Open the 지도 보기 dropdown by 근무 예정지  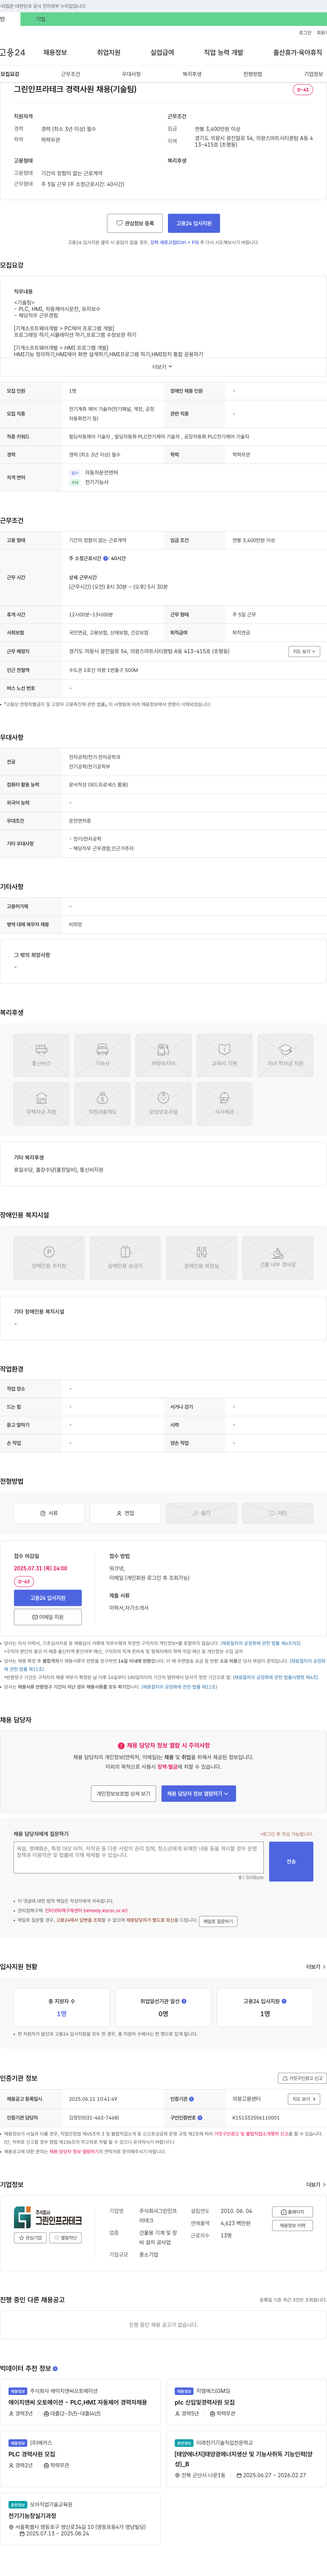[x=304, y=651]
